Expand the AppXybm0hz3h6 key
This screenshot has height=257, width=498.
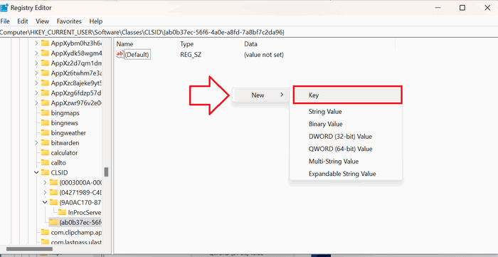coord(36,43)
